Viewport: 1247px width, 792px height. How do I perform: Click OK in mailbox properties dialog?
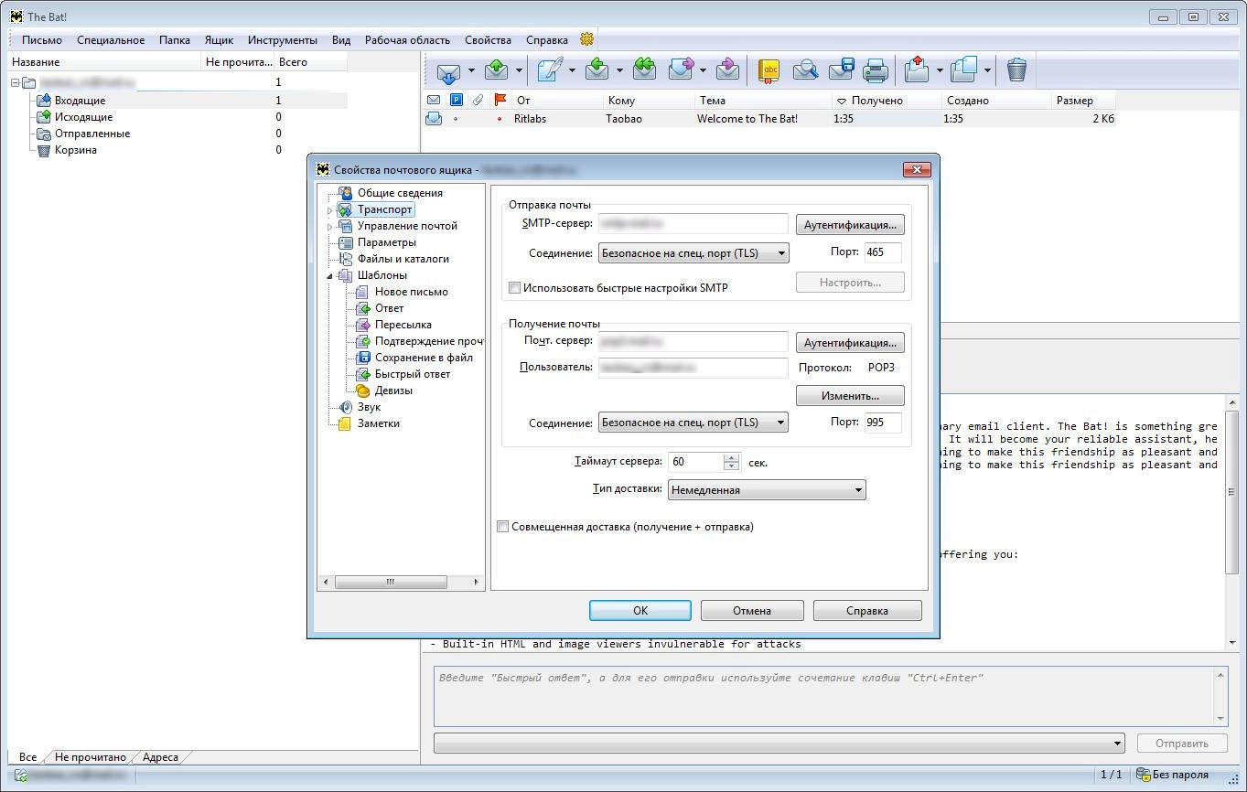tap(640, 610)
